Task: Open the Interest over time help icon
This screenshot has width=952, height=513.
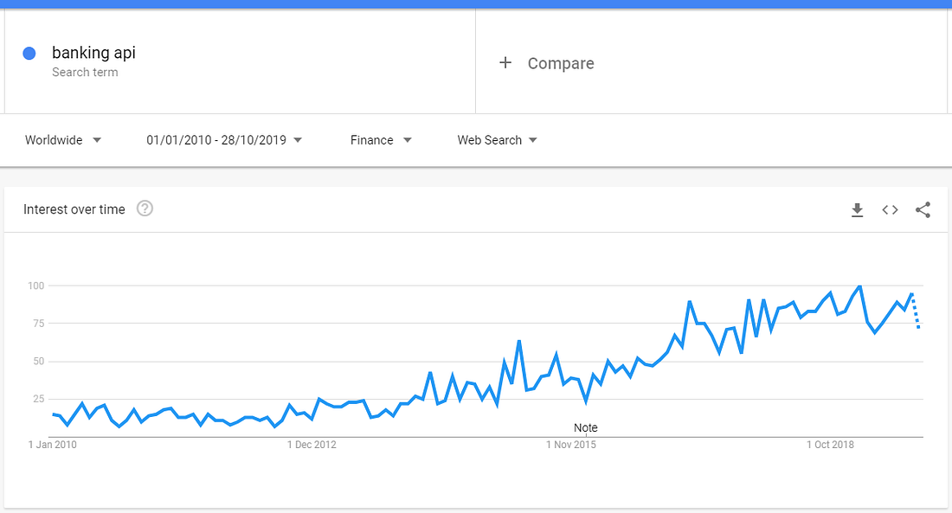Action: pos(145,208)
